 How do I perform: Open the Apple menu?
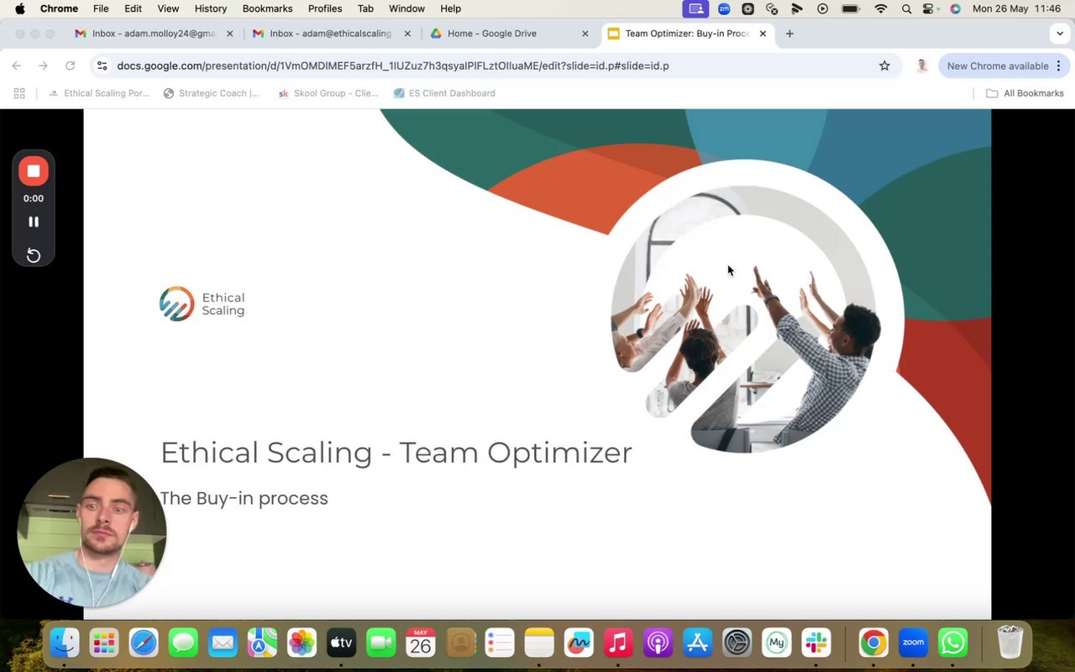tap(19, 8)
